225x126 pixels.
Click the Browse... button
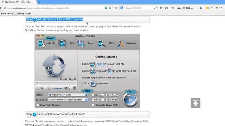98,100
